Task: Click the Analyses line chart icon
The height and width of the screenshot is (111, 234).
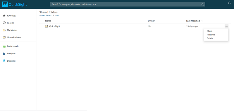Action: pos(4,53)
